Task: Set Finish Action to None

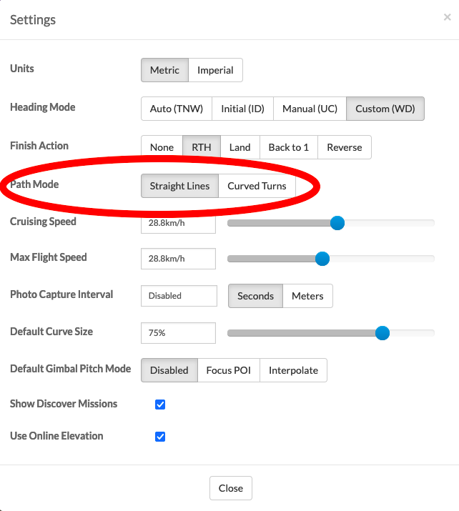Action: (x=162, y=147)
